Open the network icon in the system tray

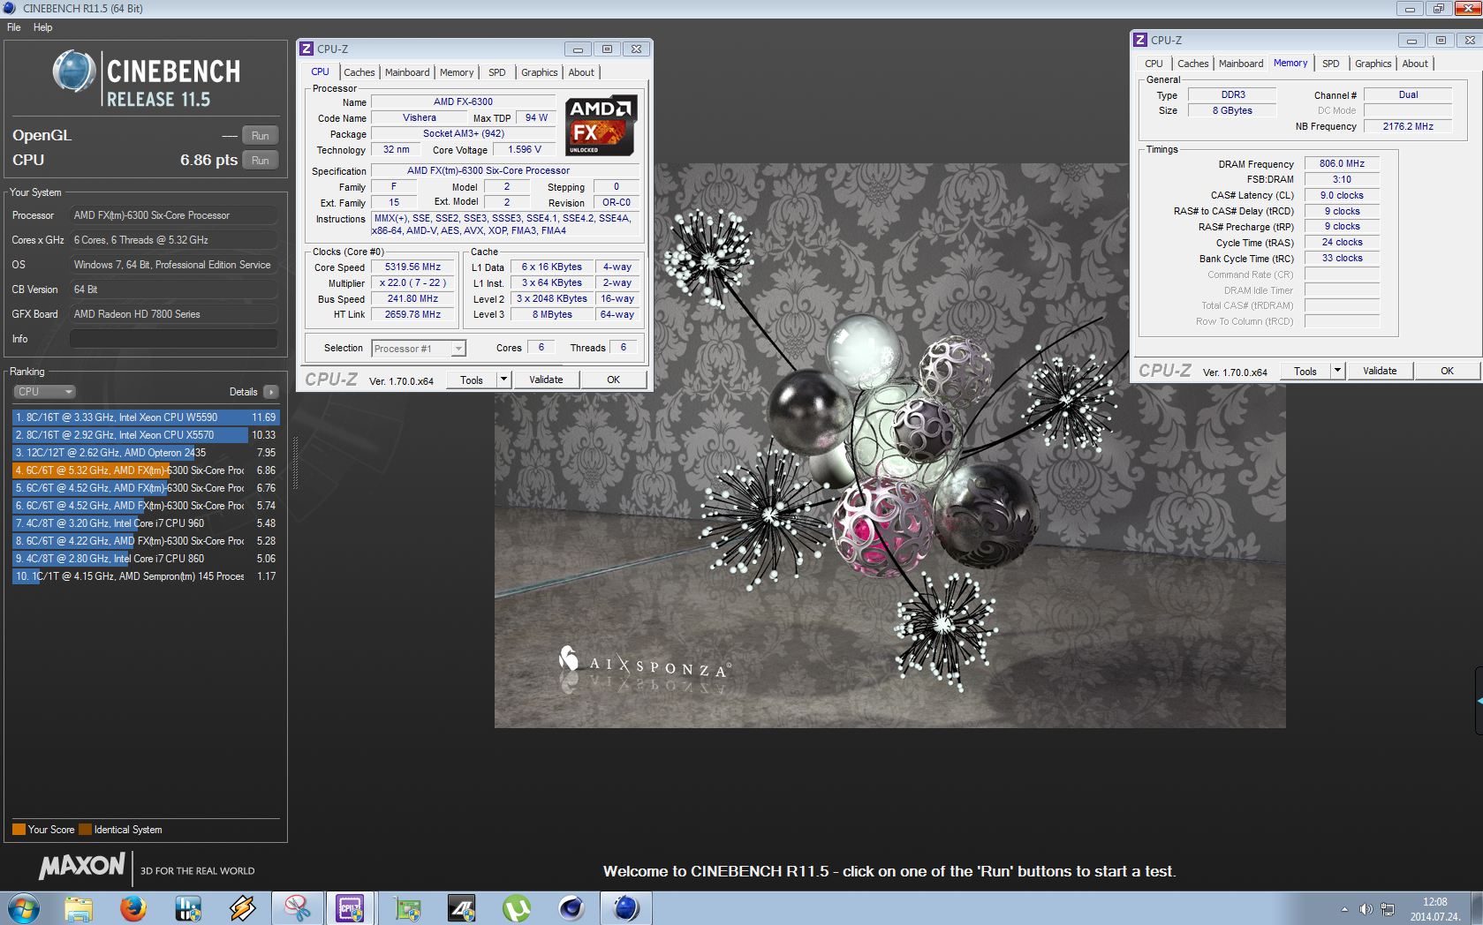(x=1388, y=909)
